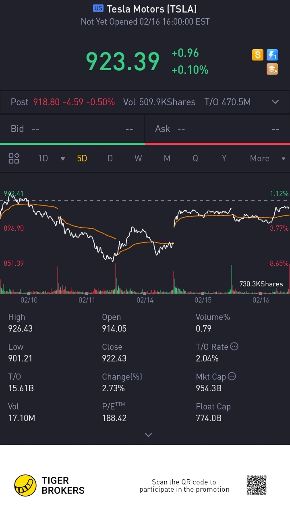
Task: Select the D daily chart tab
Action: 110,159
